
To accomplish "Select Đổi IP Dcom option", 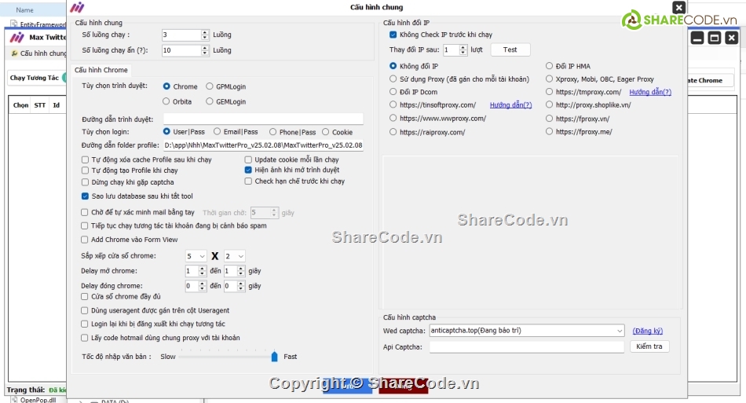I will [x=393, y=91].
